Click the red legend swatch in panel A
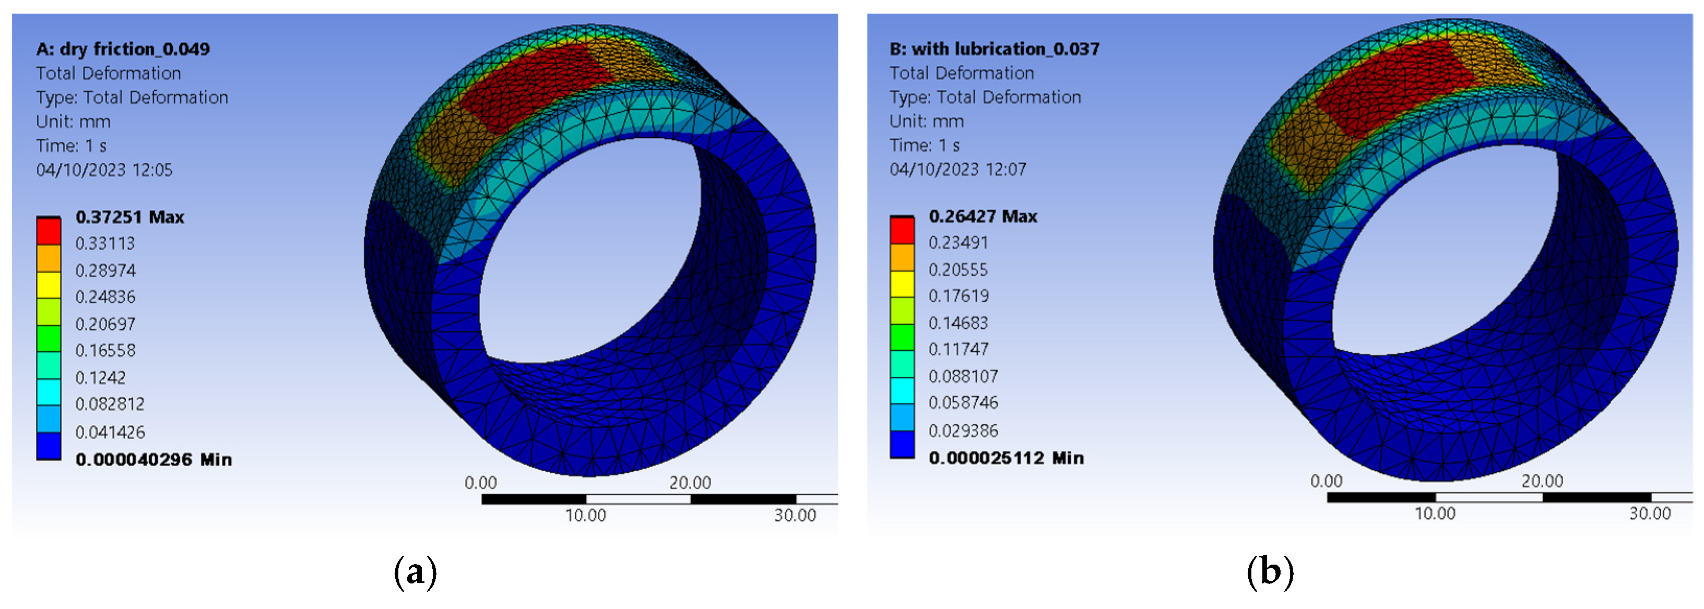Viewport: 1704px width, 609px height. click(x=48, y=231)
